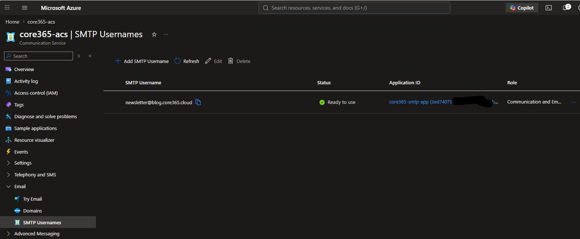This screenshot has width=580, height=239.
Task: Open Diagnose and solve problems
Action: (45, 116)
